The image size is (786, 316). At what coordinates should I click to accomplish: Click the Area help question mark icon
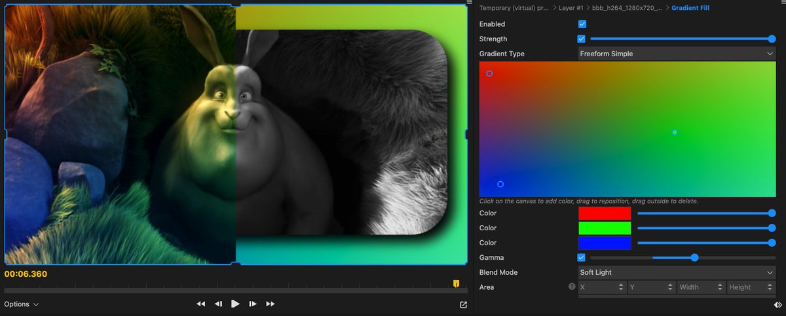[x=572, y=287]
